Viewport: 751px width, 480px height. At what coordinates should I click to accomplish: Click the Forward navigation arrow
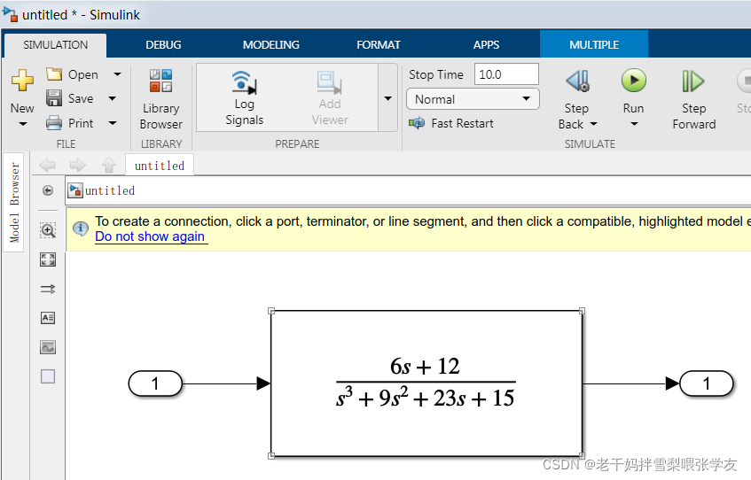(x=78, y=165)
